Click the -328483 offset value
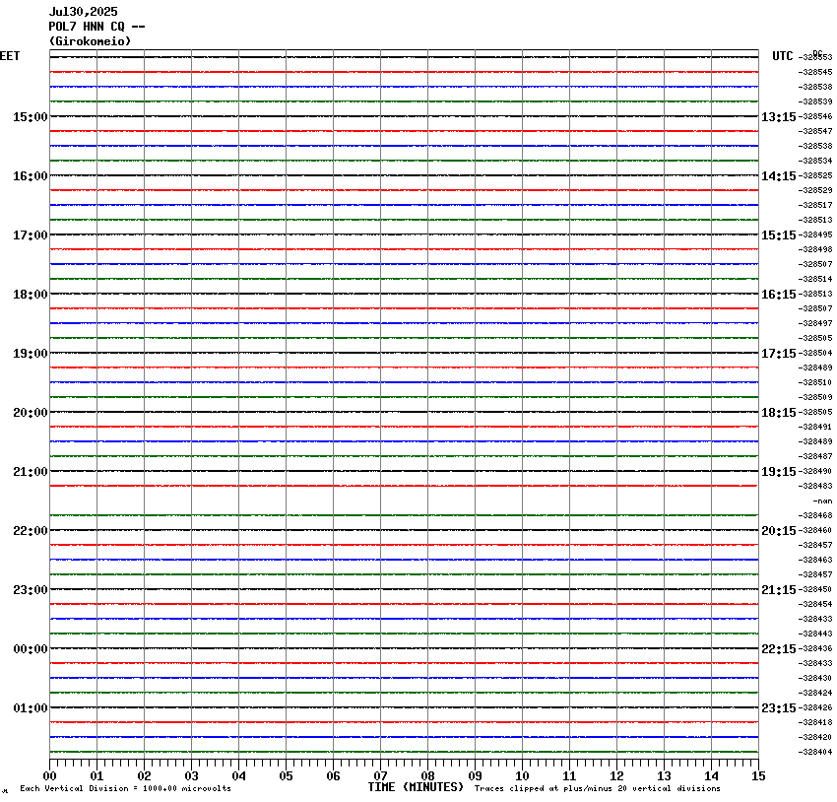Screen dimensions: 837x802 pos(815,486)
